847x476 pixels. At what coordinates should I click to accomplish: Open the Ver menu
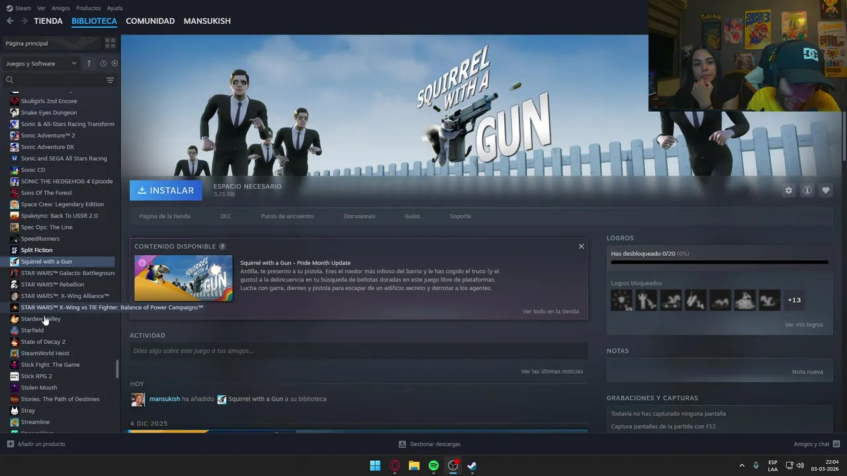(x=41, y=8)
